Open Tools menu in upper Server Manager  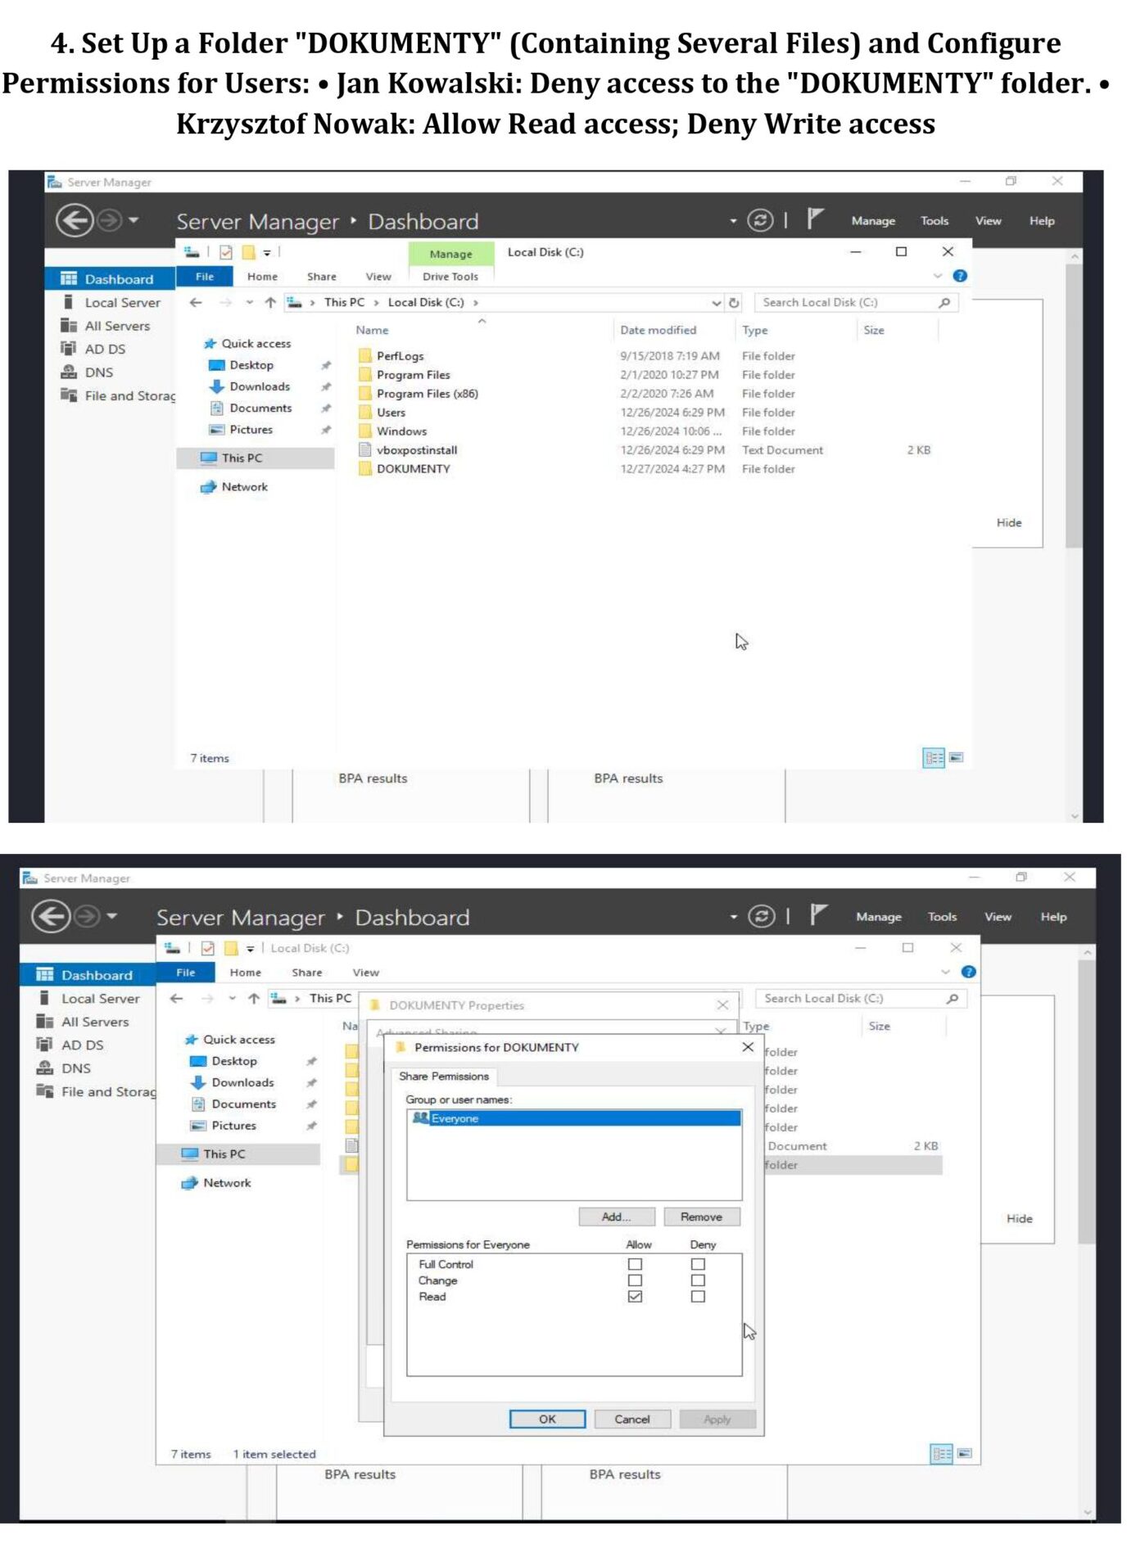pyautogui.click(x=935, y=221)
